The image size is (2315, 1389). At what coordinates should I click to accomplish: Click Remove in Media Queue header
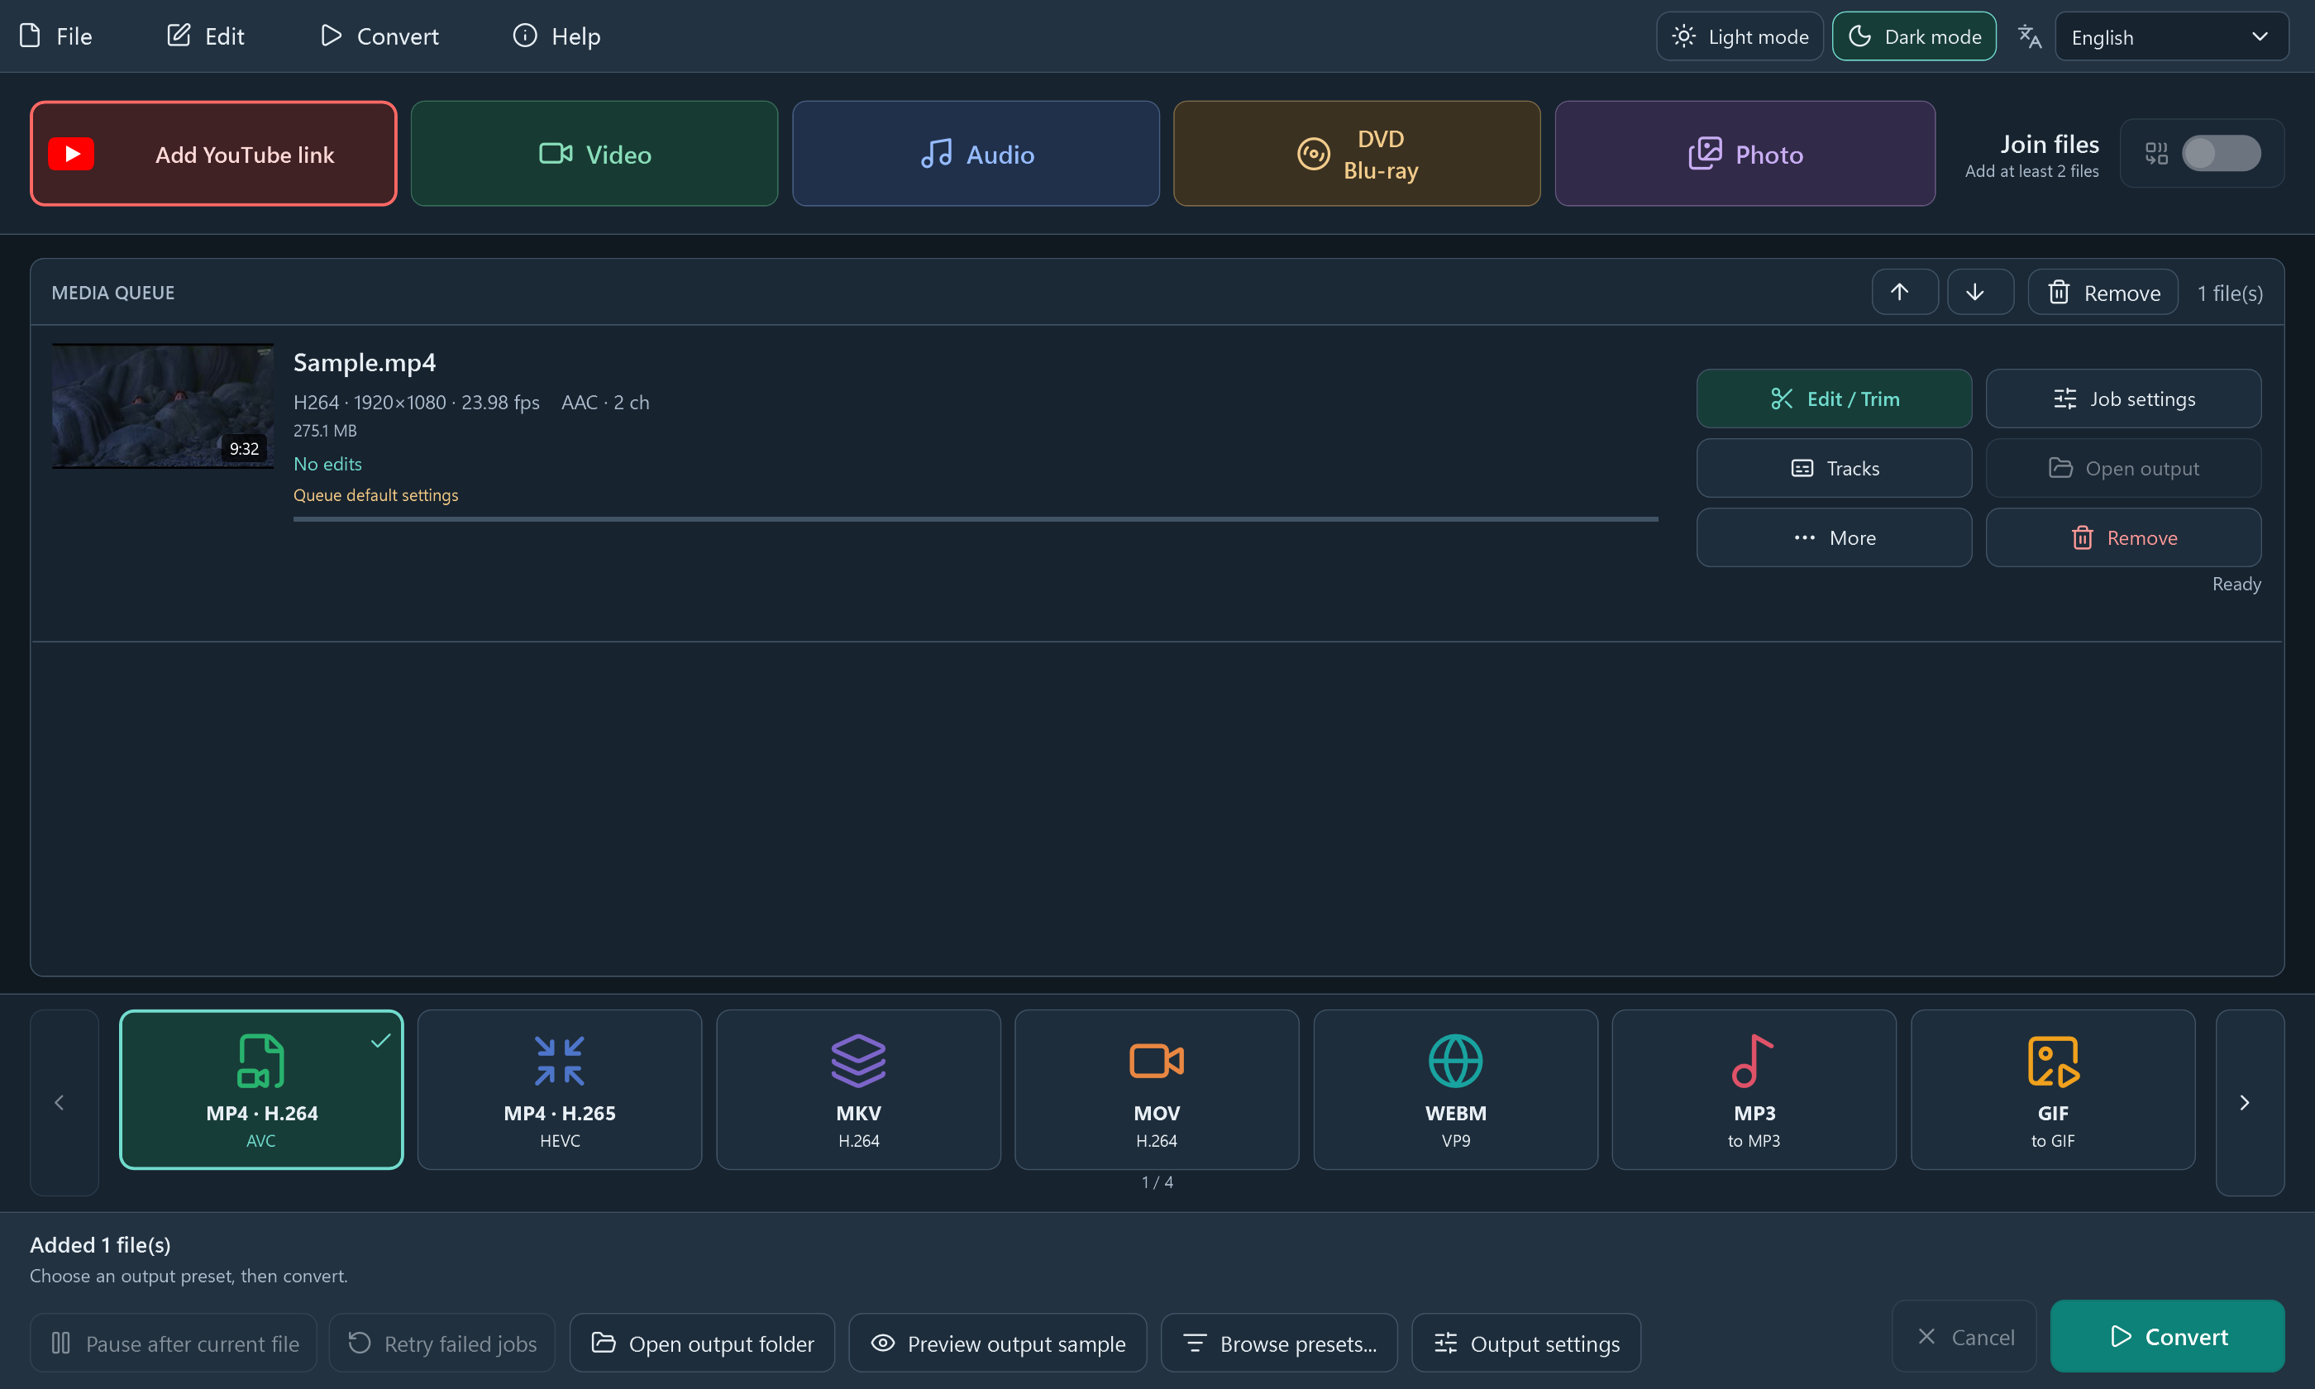tap(2103, 292)
